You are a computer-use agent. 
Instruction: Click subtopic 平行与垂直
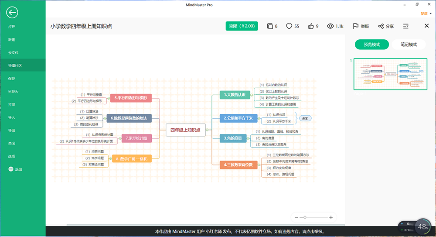pos(91,95)
